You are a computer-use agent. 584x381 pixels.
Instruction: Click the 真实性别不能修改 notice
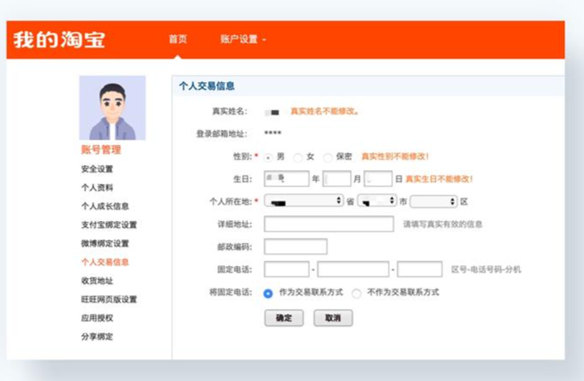pyautogui.click(x=395, y=156)
